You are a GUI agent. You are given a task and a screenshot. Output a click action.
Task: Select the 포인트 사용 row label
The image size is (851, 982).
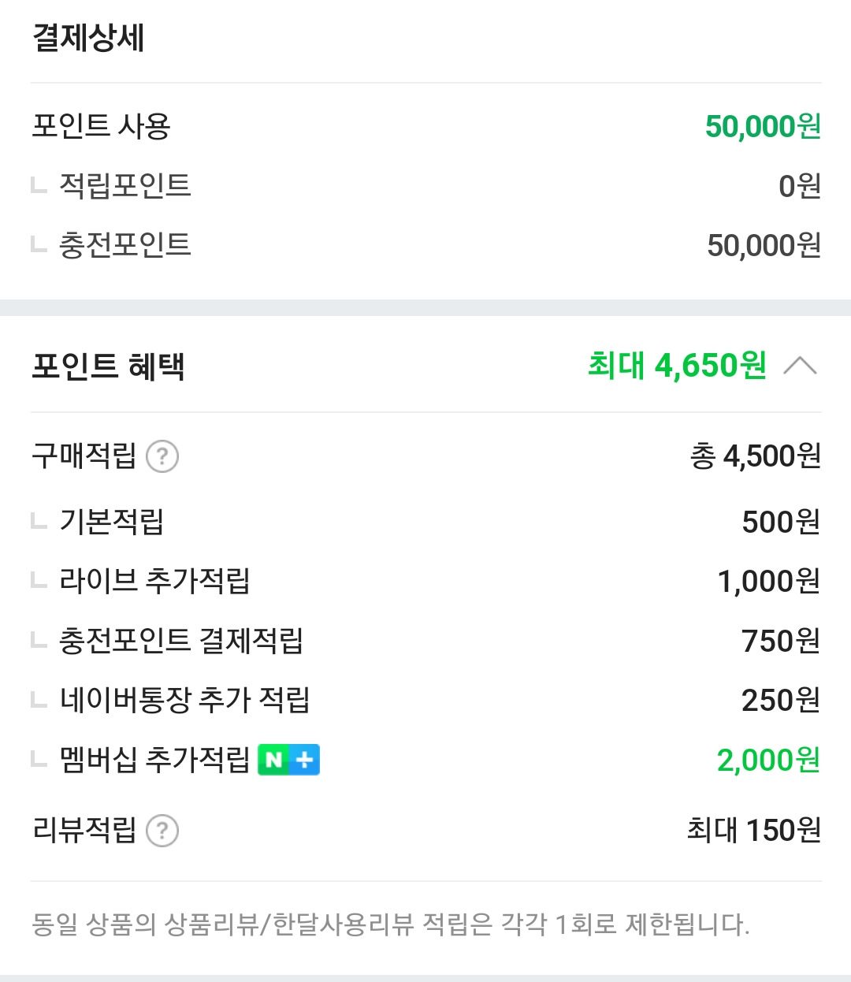(x=102, y=126)
